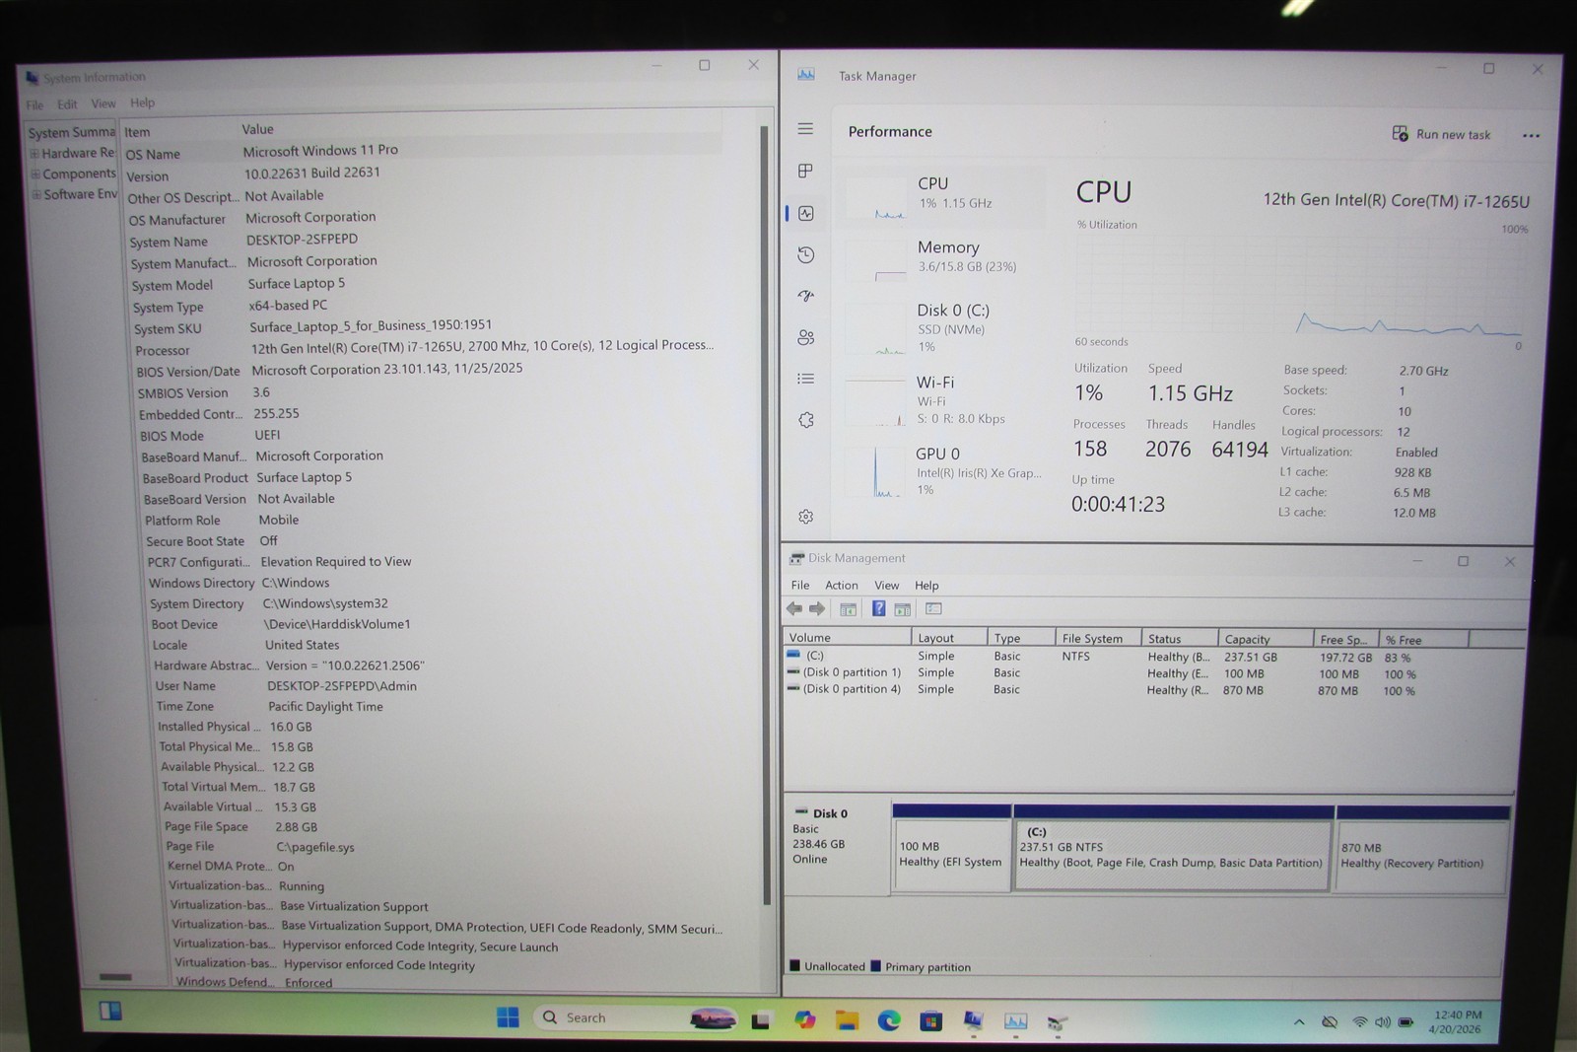Open Processes page icon in Task Manager
1577x1052 pixels.
(805, 171)
